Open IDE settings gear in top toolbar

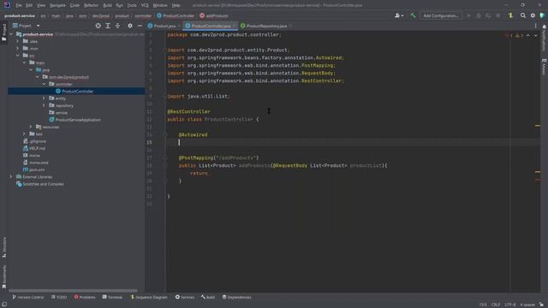pyautogui.click(x=533, y=15)
